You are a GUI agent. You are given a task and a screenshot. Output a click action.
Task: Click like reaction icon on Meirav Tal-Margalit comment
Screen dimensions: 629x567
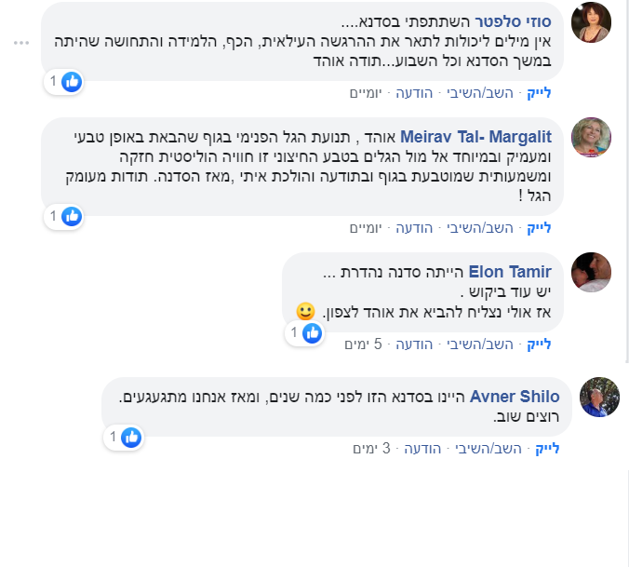coord(72,217)
